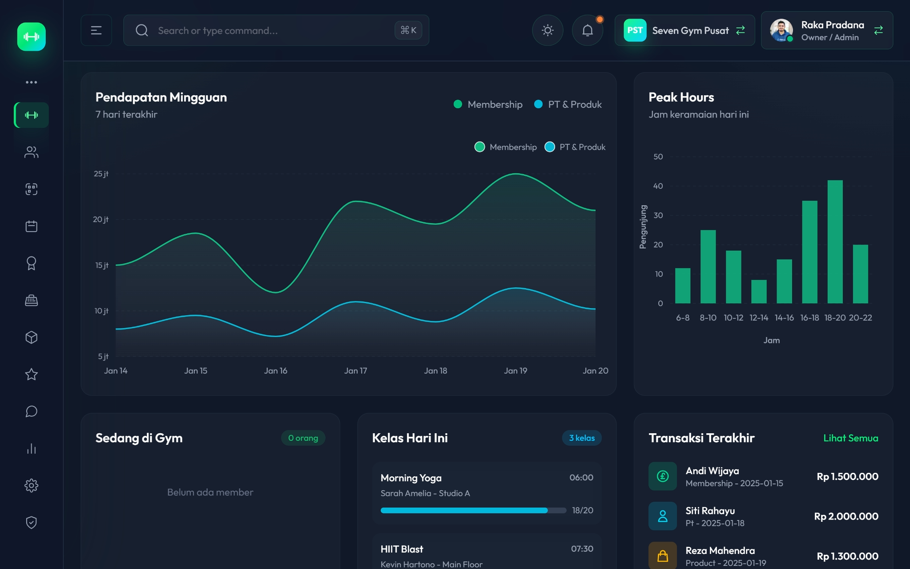
Task: Open the notifications bell
Action: tap(588, 30)
